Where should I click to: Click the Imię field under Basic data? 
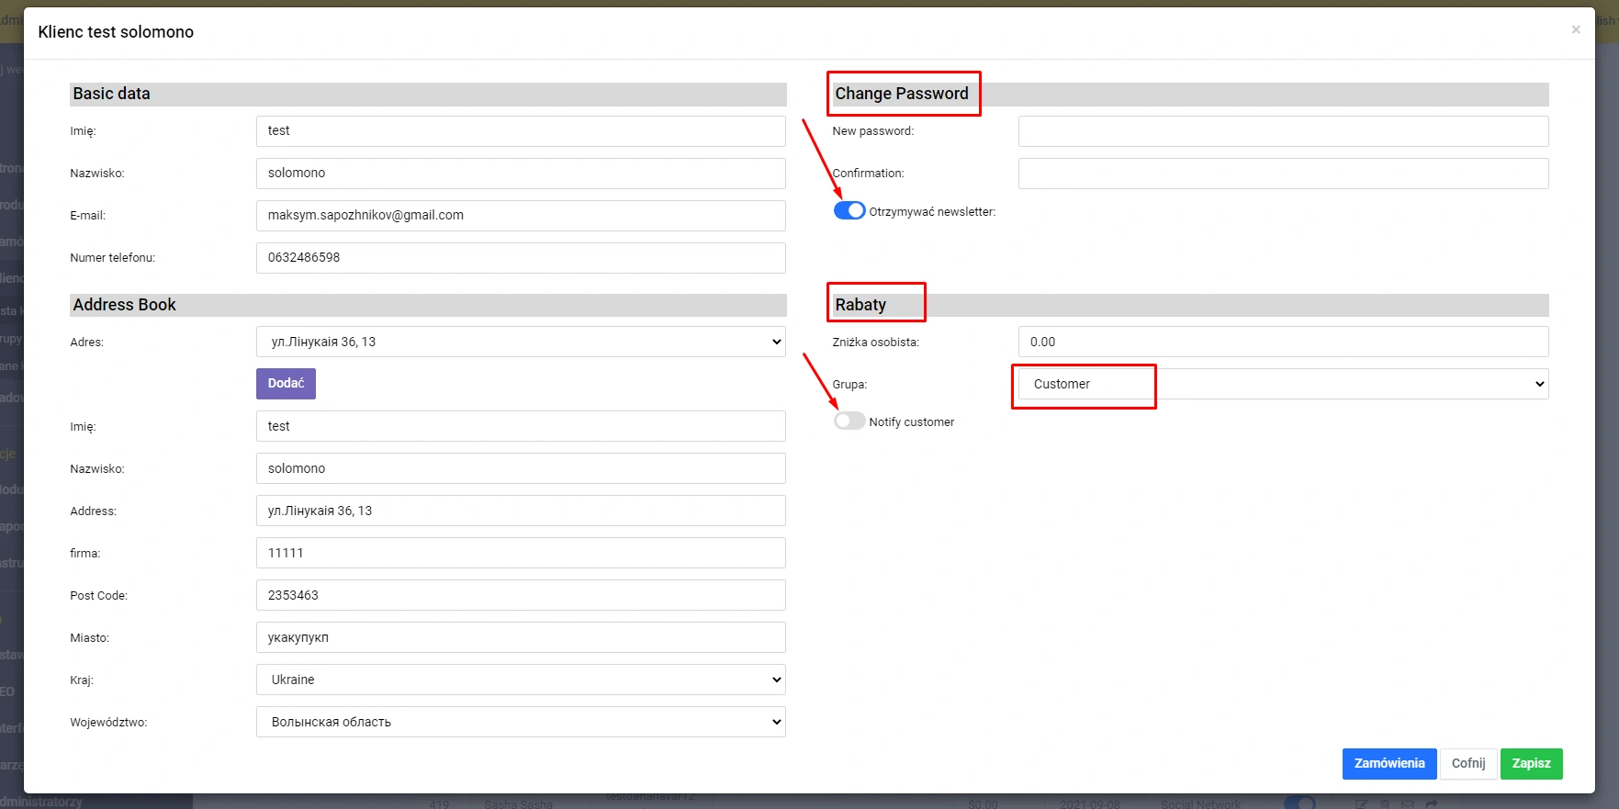(x=521, y=131)
